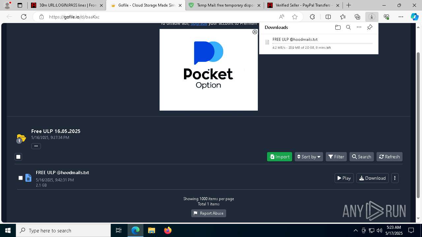Open the Windows Start menu
The image size is (422, 237).
(8, 230)
